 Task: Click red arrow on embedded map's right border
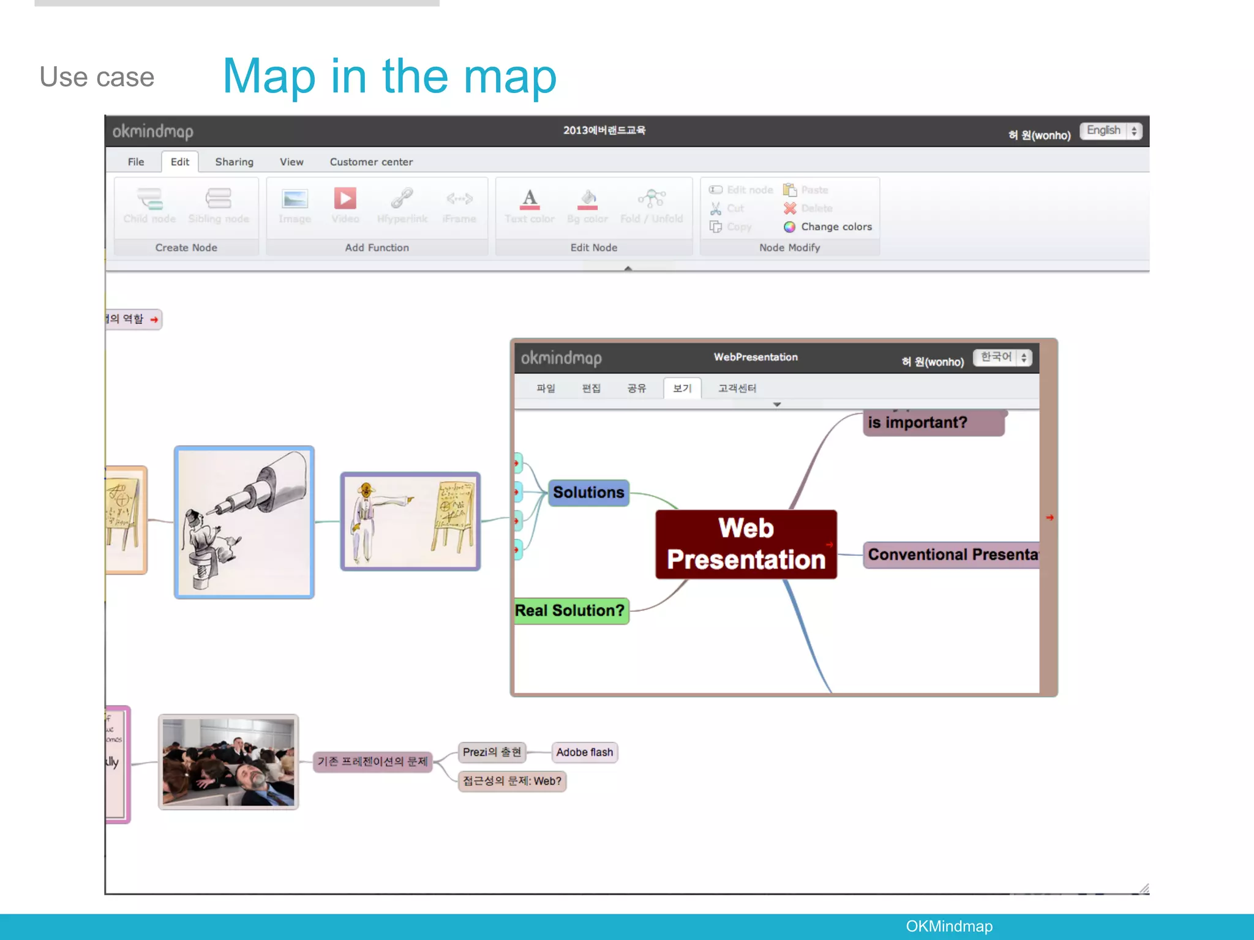tap(1050, 518)
